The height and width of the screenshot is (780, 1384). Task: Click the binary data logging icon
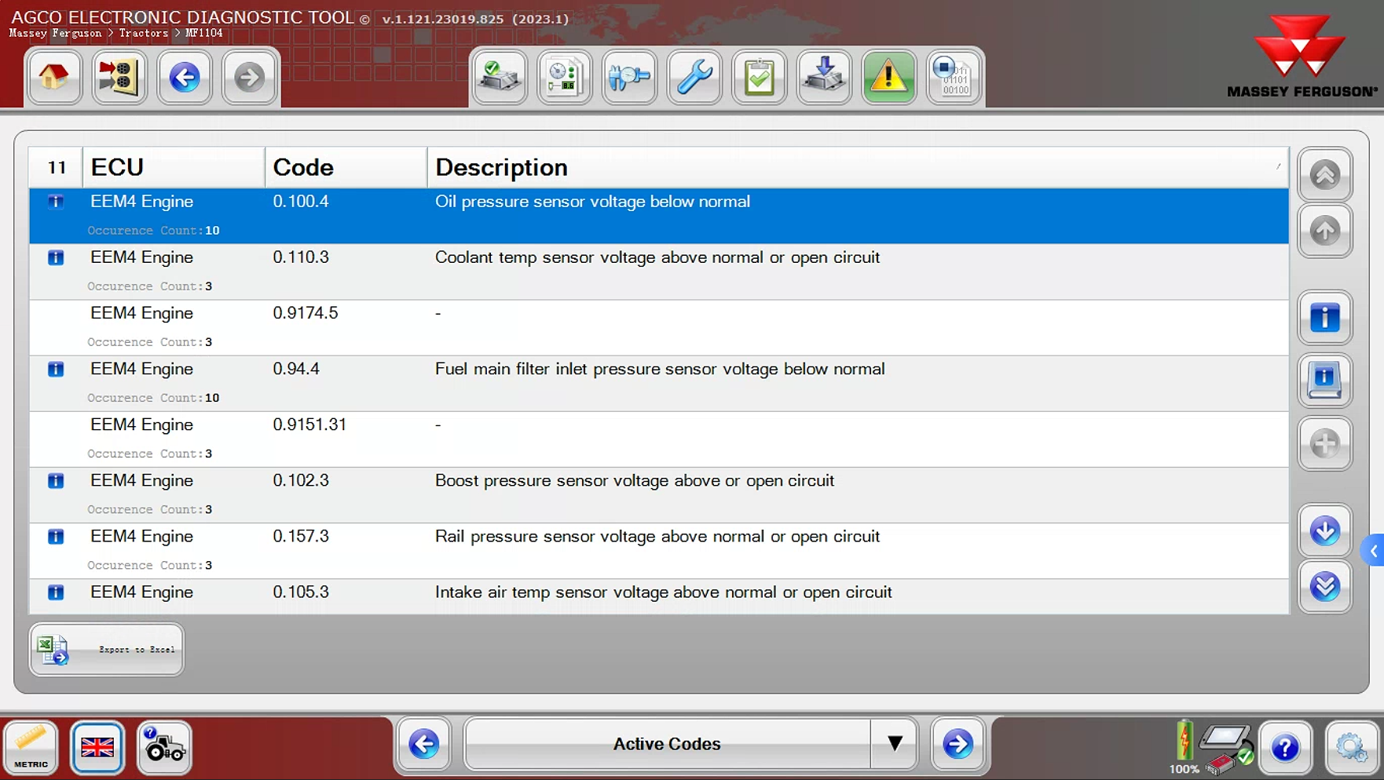[x=954, y=77]
